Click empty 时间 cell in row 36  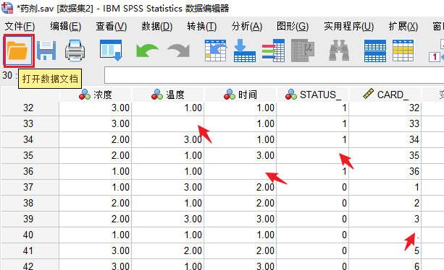pyautogui.click(x=240, y=171)
